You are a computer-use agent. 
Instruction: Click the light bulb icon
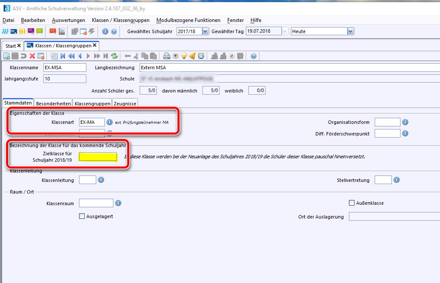tap(184, 56)
